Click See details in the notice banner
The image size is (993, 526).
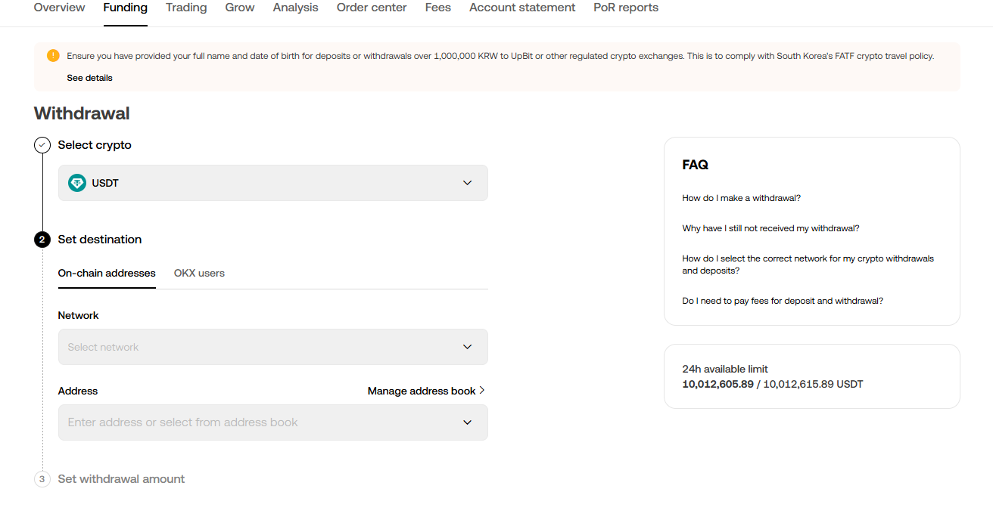[x=89, y=78]
